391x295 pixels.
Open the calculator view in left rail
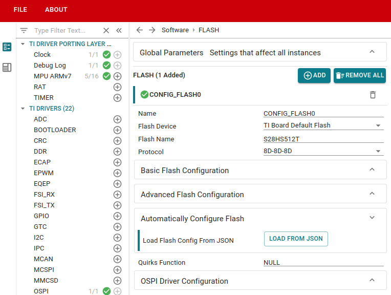[x=7, y=68]
